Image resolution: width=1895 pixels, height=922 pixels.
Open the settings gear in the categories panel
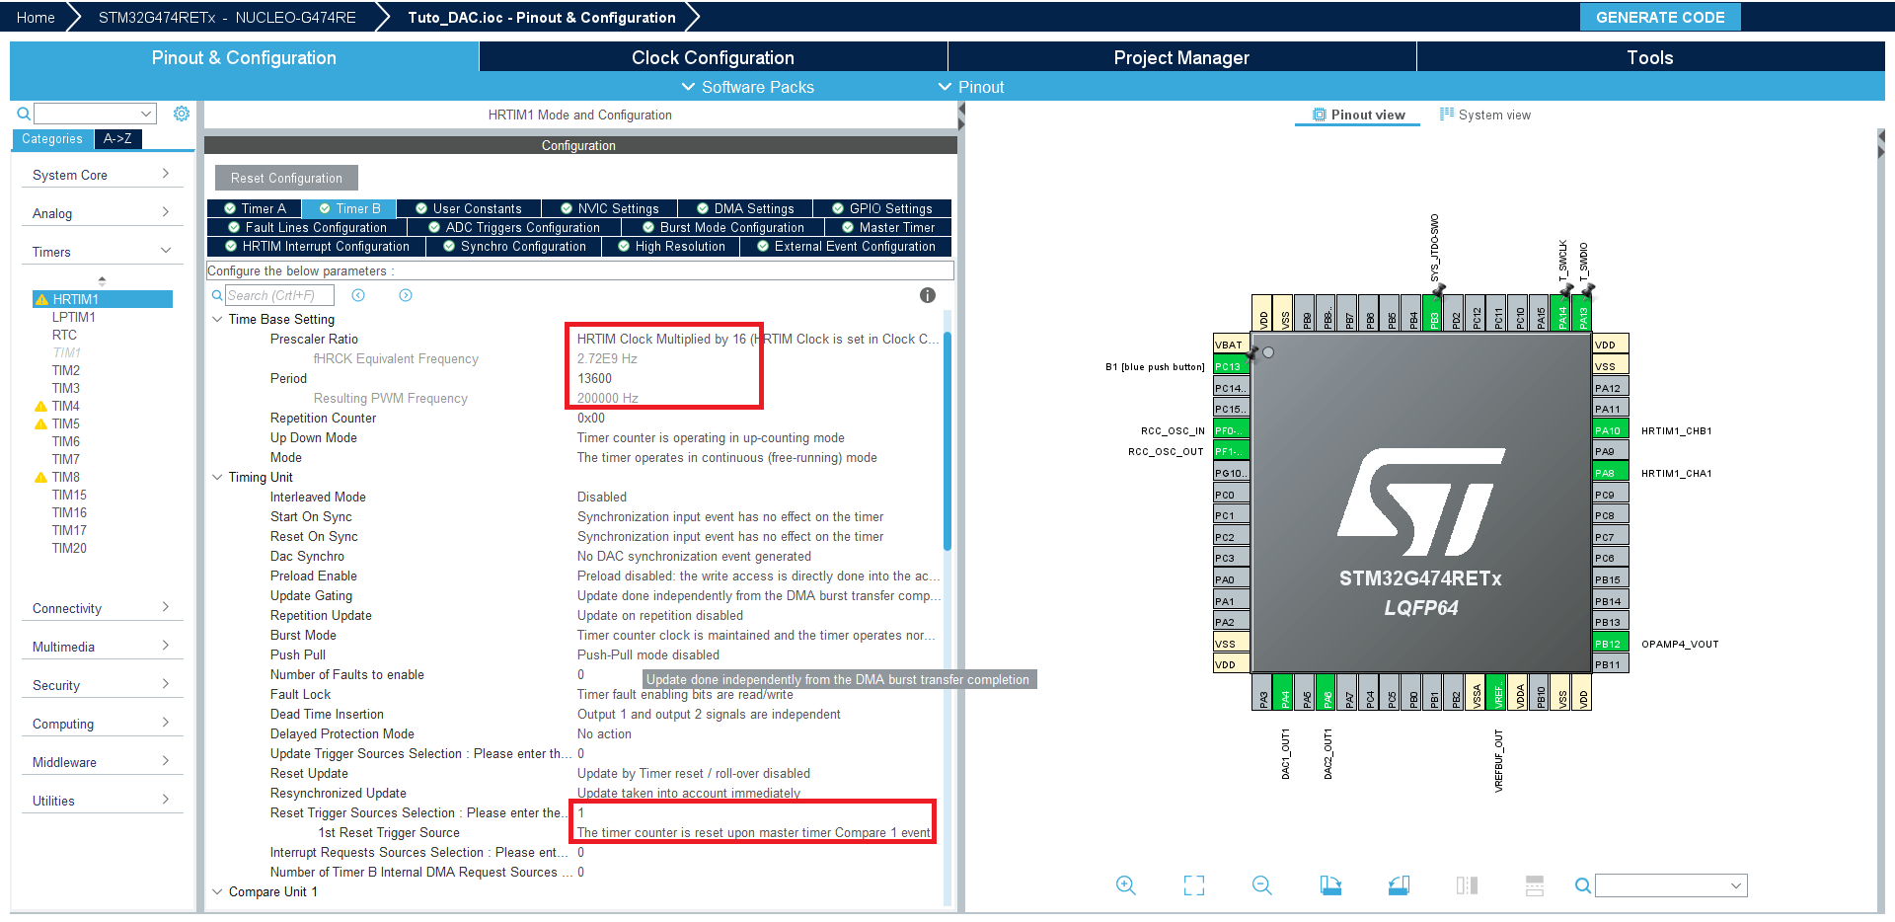[x=182, y=114]
